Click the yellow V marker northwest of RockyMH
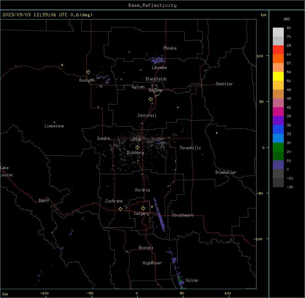The width and height of the screenshot is (305, 298). (62, 65)
